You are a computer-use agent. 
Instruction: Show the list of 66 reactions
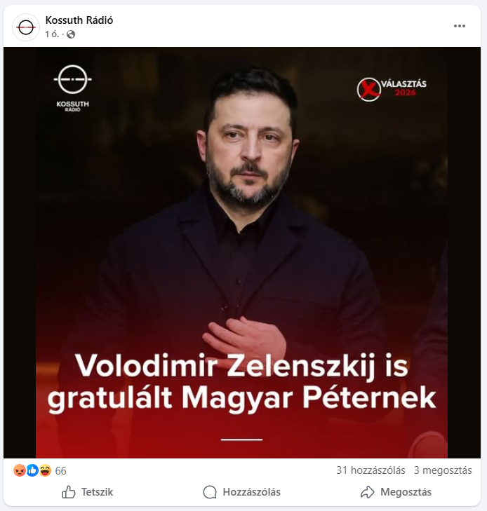tap(60, 470)
